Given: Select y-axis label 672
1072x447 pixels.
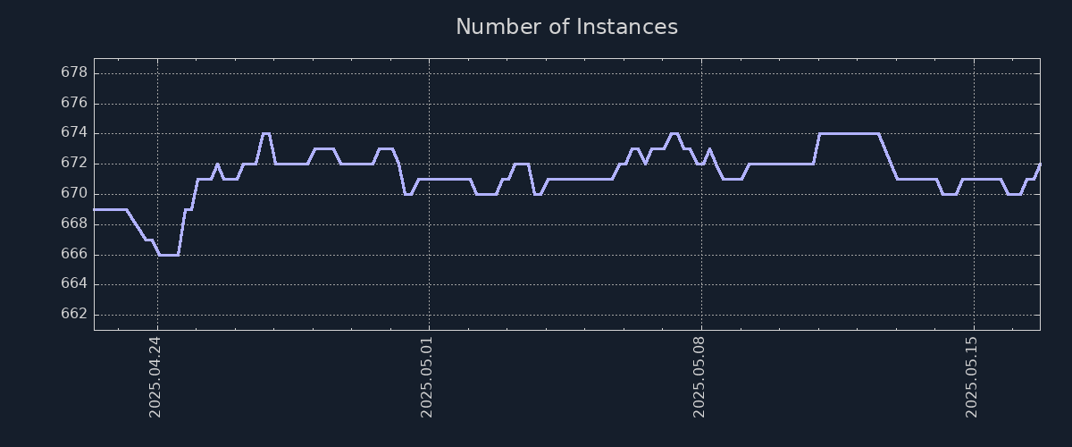Looking at the screenshot, I should click(x=73, y=163).
